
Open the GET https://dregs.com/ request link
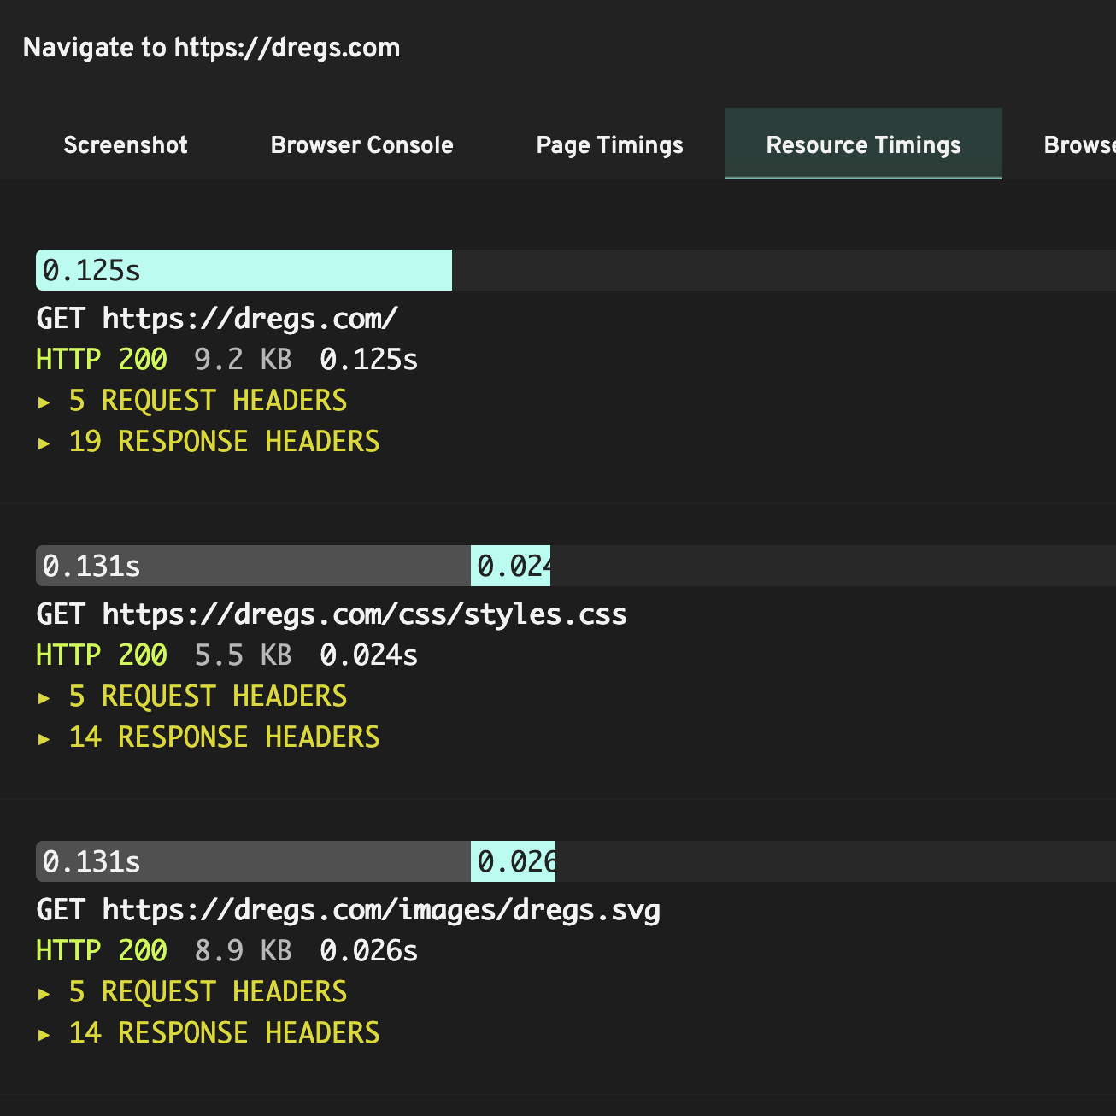[216, 318]
